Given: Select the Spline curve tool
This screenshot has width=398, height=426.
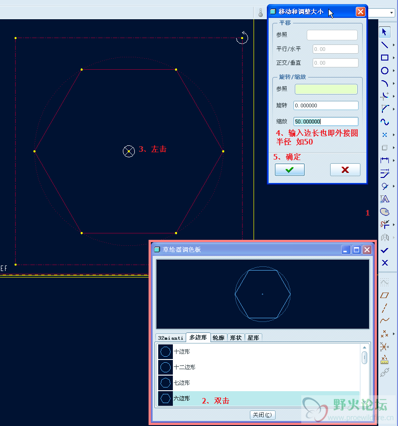Looking at the screenshot, I should click(x=384, y=122).
